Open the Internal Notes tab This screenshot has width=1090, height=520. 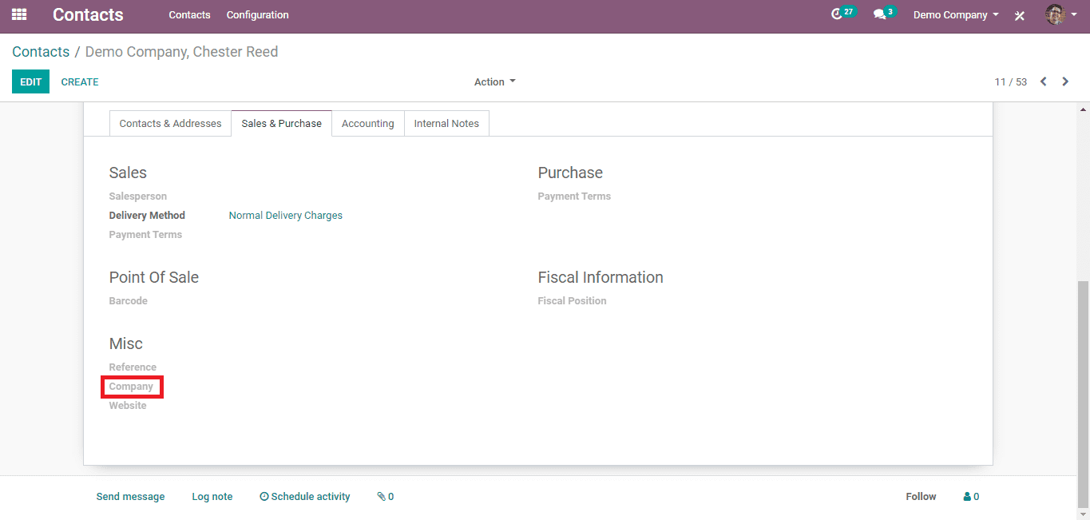[446, 124]
